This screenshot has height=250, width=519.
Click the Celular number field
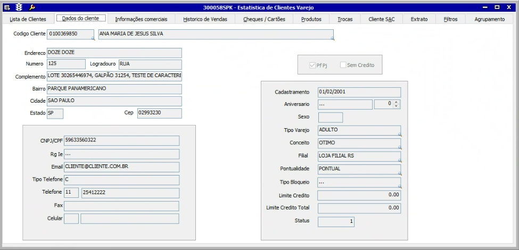pyautogui.click(x=130, y=219)
